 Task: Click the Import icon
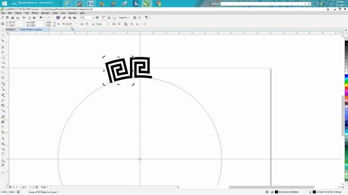pos(64,18)
